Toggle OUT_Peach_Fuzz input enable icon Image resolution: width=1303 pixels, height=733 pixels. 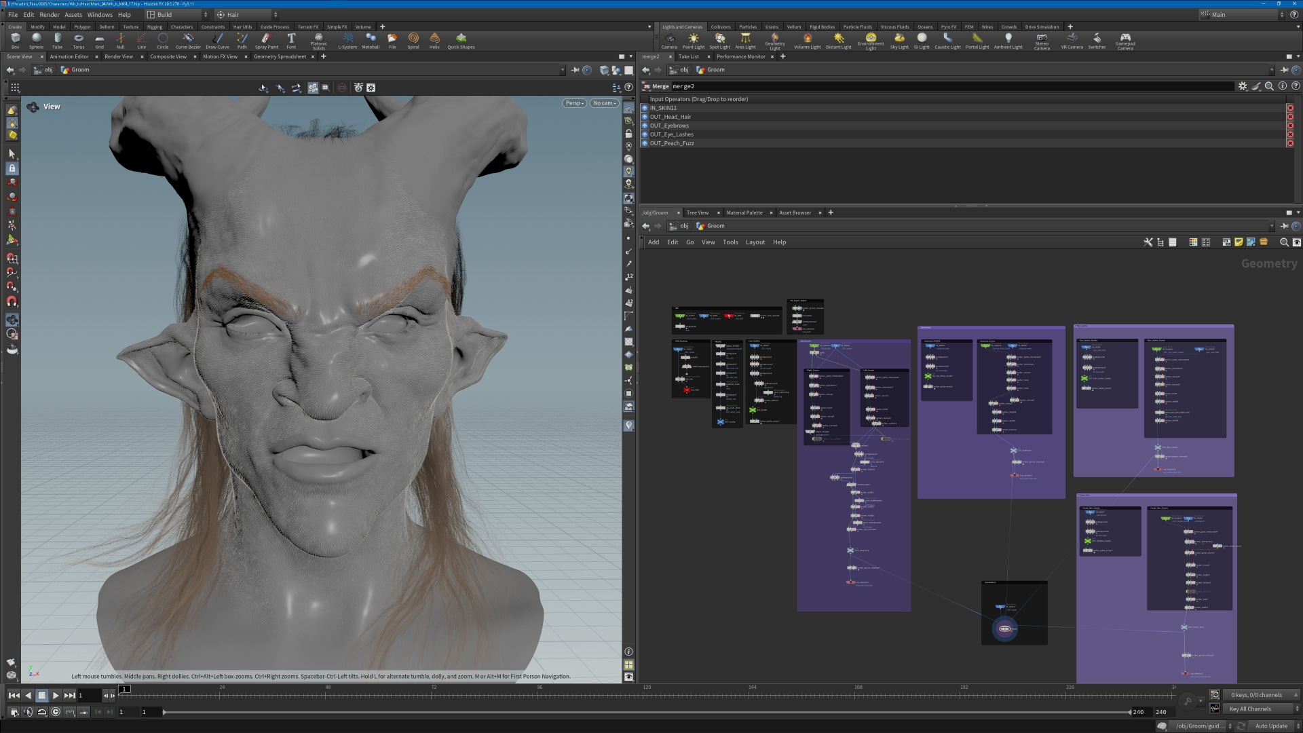coord(645,143)
